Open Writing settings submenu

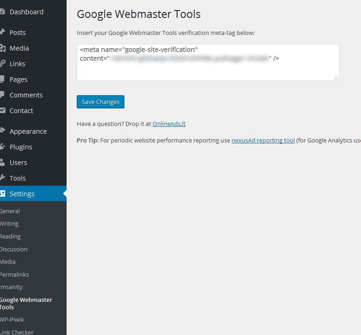click(x=9, y=224)
